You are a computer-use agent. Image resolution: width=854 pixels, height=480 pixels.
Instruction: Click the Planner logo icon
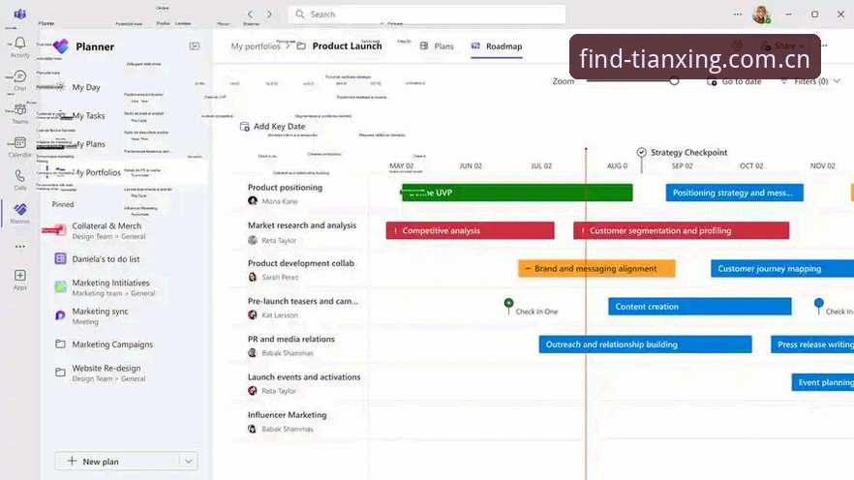61,46
